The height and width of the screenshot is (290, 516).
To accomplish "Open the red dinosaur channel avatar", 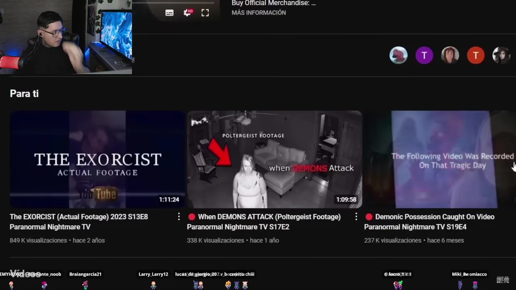I will coord(398,55).
